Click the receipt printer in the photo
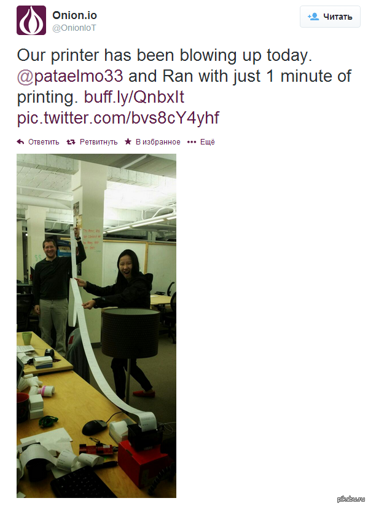The height and width of the screenshot is (506, 368). 144,433
